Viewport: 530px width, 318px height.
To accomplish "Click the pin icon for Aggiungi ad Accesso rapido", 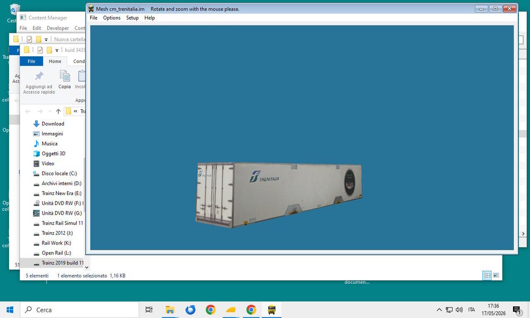I will [39, 76].
